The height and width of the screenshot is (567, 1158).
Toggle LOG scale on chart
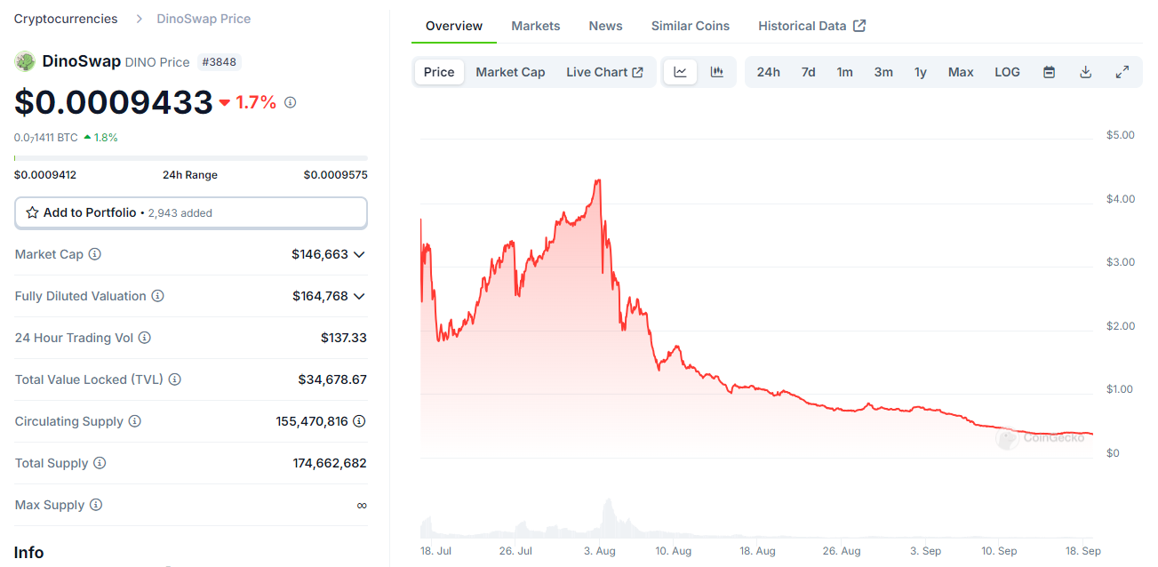coord(1007,72)
